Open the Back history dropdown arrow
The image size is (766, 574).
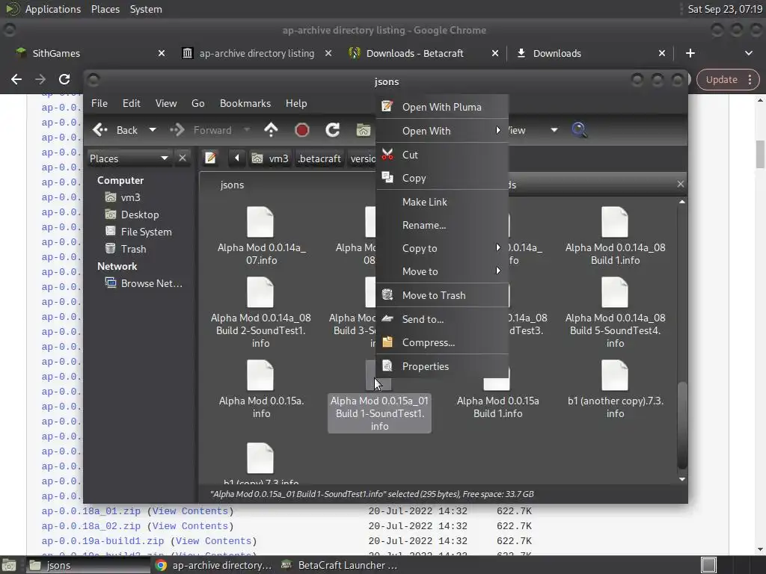point(153,130)
